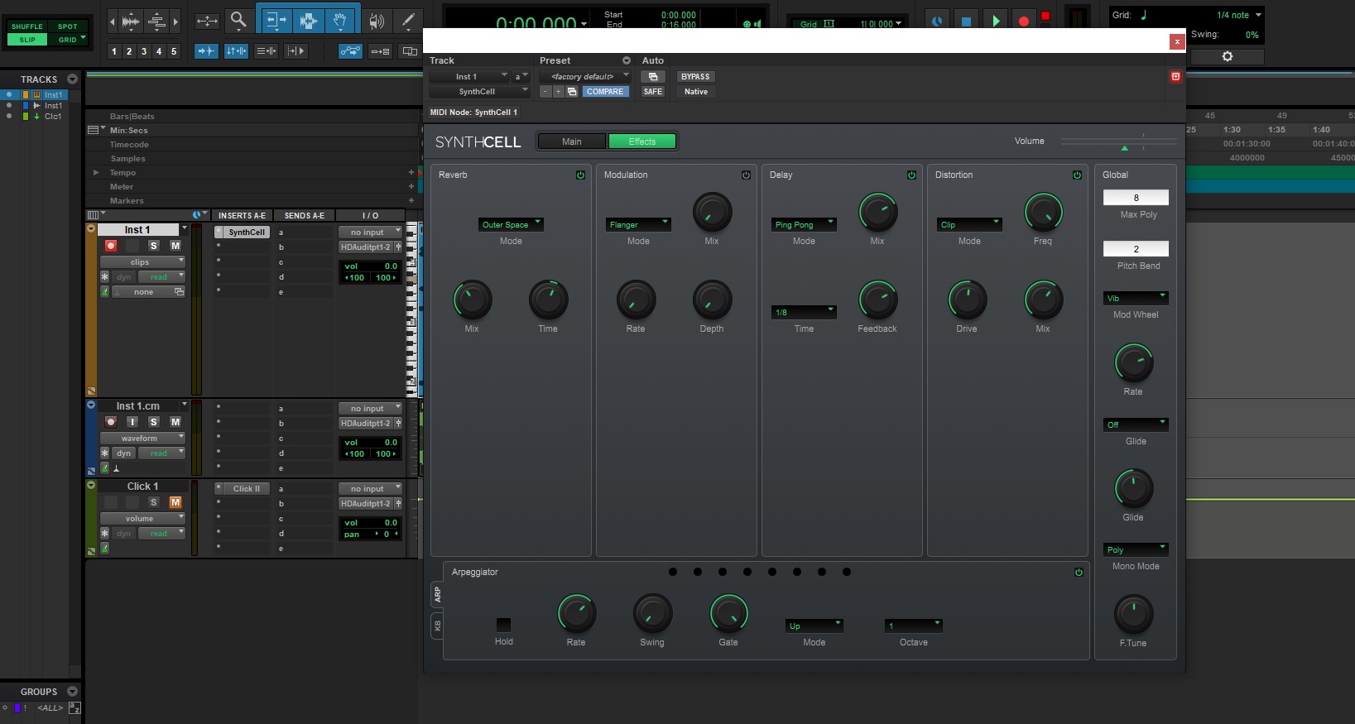The width and height of the screenshot is (1355, 724).
Task: Click the copy preset settings icon
Action: point(572,92)
